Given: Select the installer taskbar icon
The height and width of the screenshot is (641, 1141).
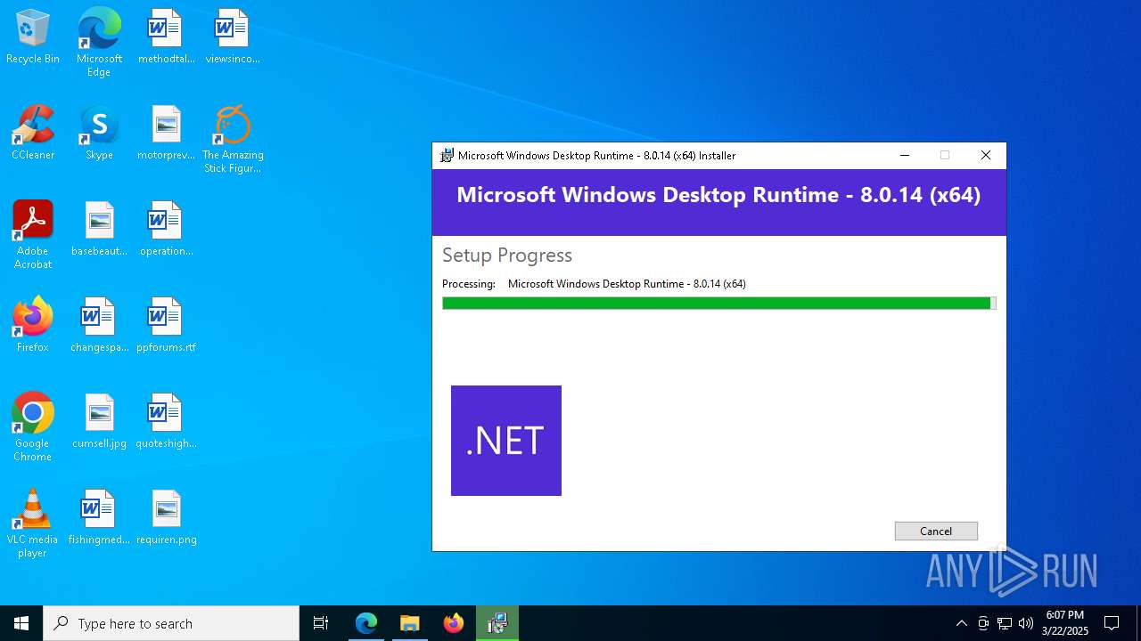Looking at the screenshot, I should [x=497, y=623].
